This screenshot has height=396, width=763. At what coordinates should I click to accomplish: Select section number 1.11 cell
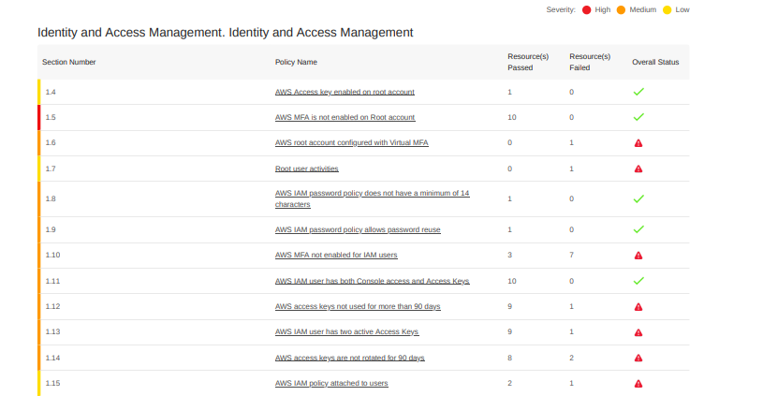[x=52, y=281]
